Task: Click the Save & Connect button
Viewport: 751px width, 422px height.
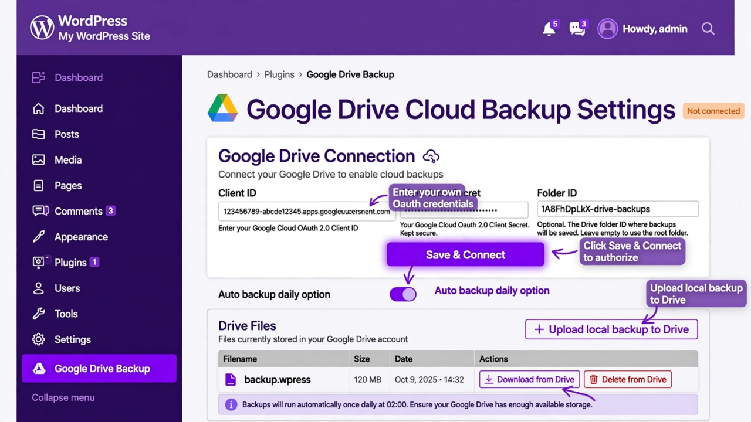Action: (465, 255)
